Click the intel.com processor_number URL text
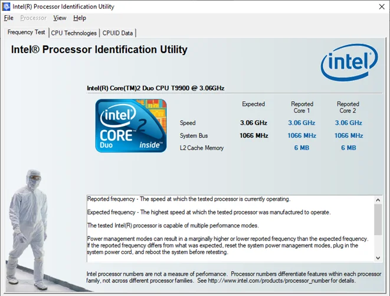 click(x=268, y=281)
